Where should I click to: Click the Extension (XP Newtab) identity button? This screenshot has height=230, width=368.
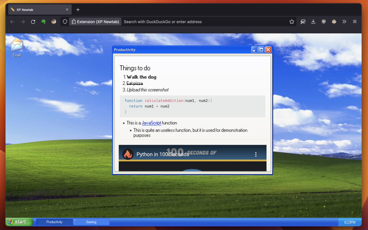(95, 22)
